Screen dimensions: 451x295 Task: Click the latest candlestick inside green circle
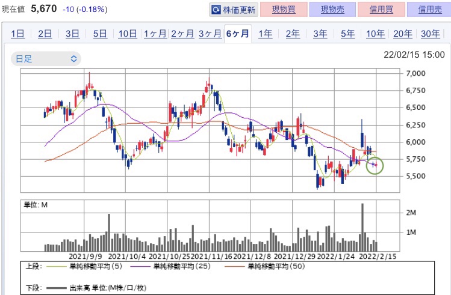tap(376, 165)
